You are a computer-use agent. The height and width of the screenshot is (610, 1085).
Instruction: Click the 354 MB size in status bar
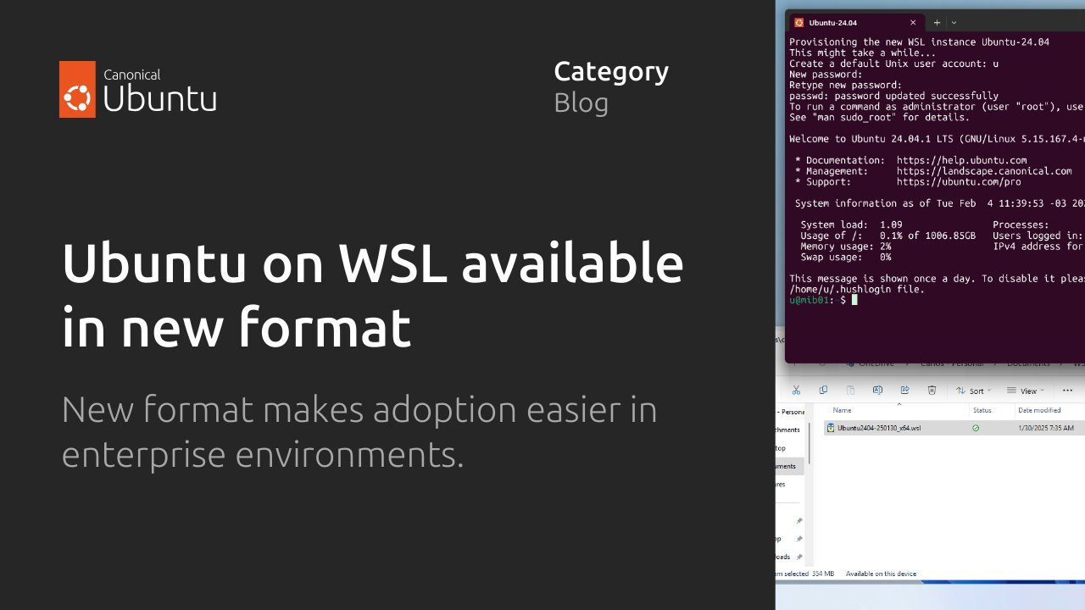(x=822, y=574)
